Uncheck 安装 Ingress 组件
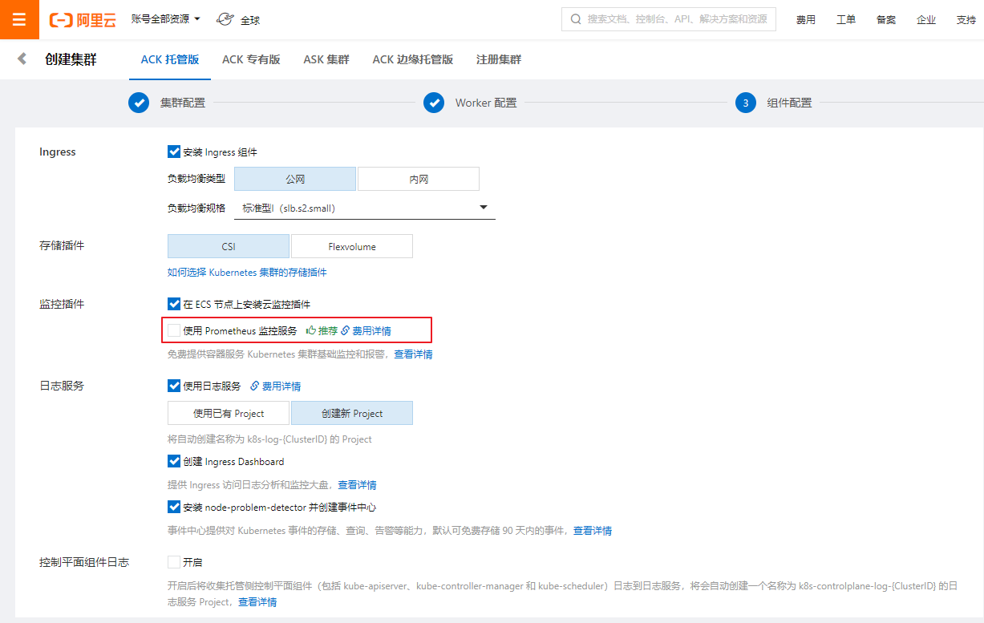 174,152
